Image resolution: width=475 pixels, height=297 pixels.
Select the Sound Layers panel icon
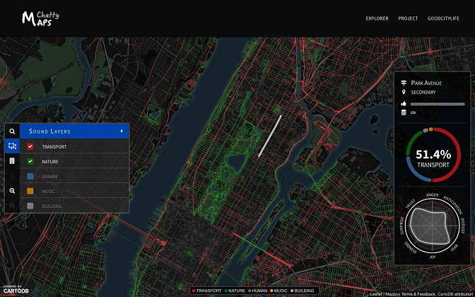(12, 146)
